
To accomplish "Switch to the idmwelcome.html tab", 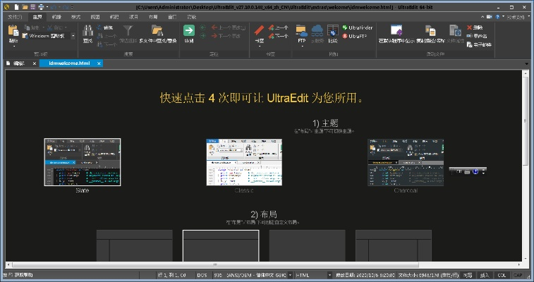I will [66, 63].
